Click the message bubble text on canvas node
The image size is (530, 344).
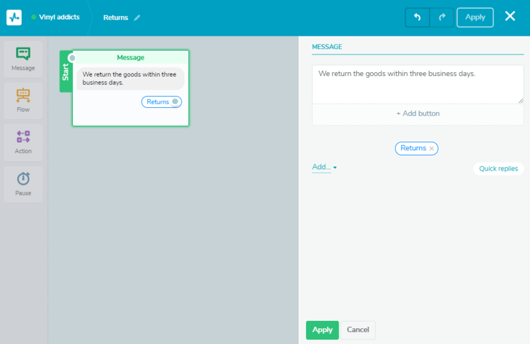[130, 79]
